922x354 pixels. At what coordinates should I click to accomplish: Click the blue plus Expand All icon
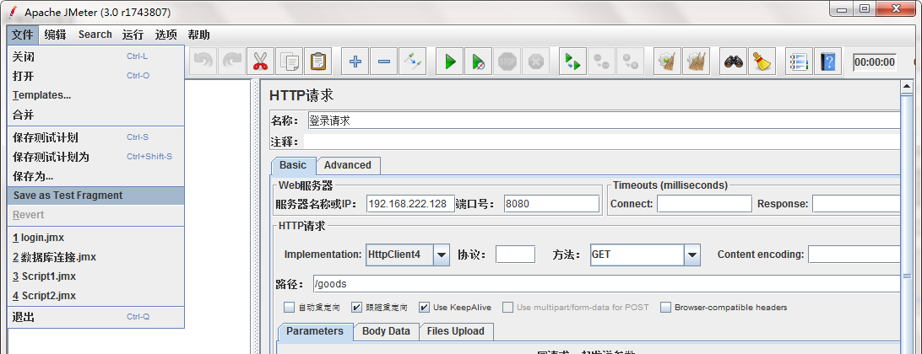point(355,61)
